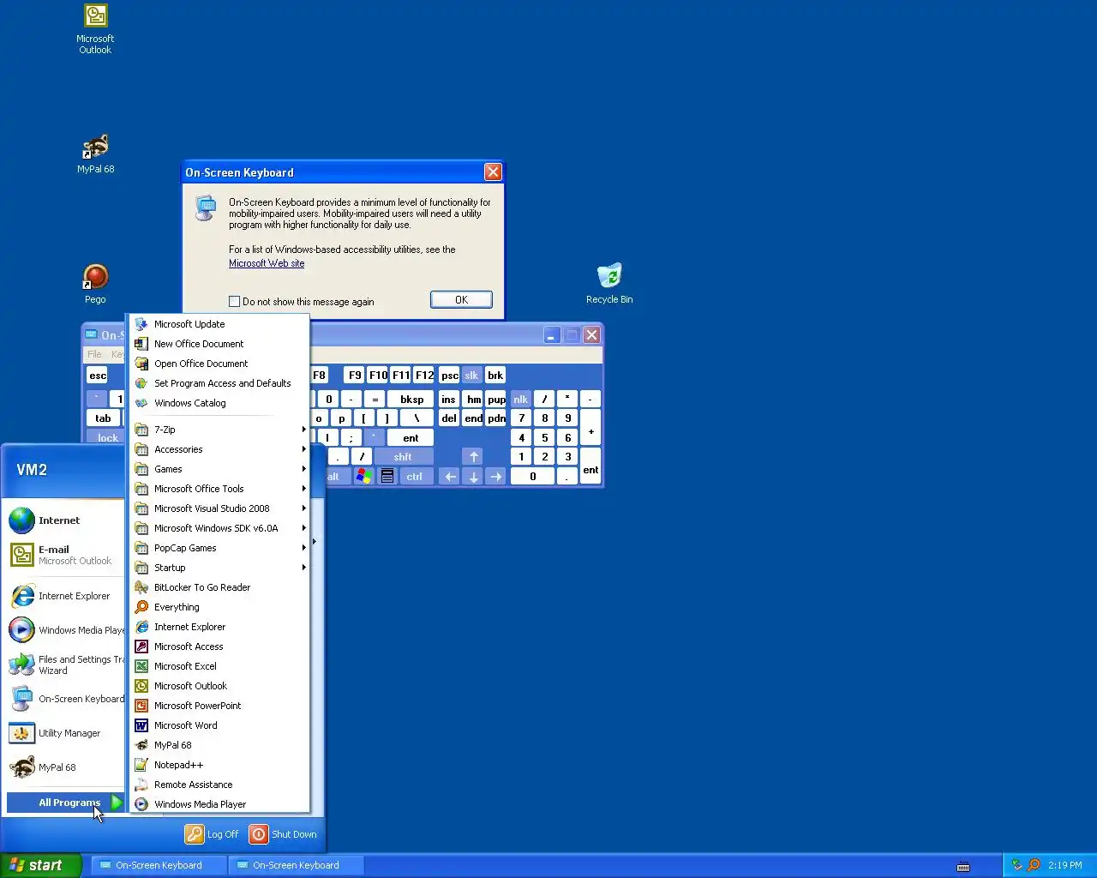Toggle the nlk num lock key
Image resolution: width=1097 pixels, height=878 pixels.
[520, 400]
